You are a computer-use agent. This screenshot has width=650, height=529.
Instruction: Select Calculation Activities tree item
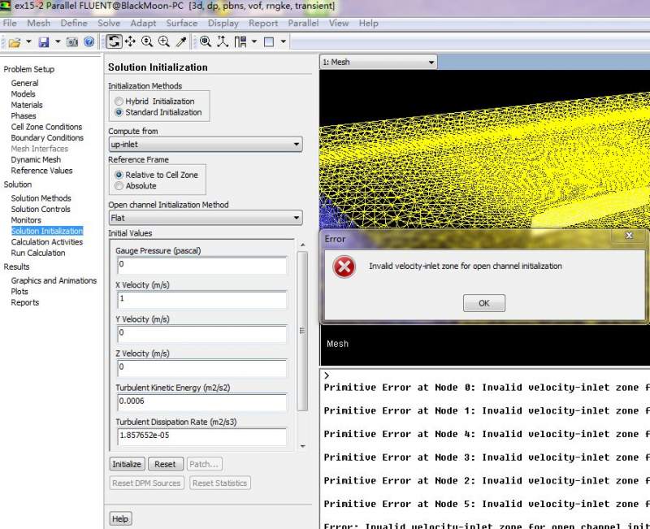coord(47,242)
